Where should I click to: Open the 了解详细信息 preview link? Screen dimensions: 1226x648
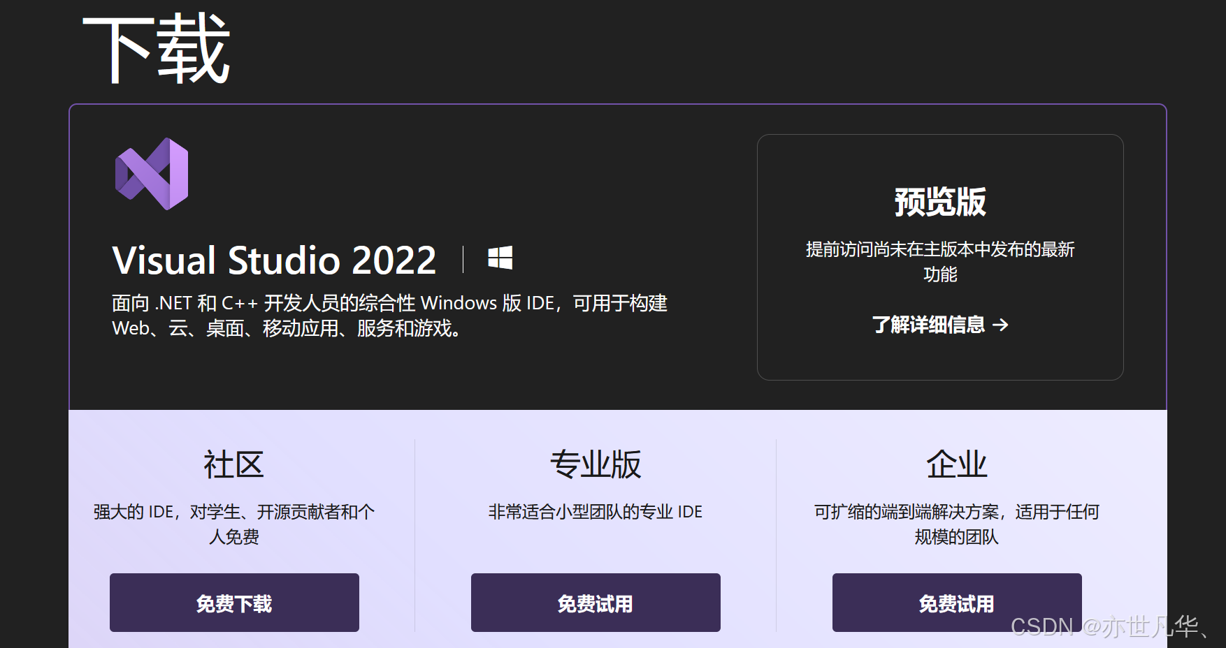point(940,325)
